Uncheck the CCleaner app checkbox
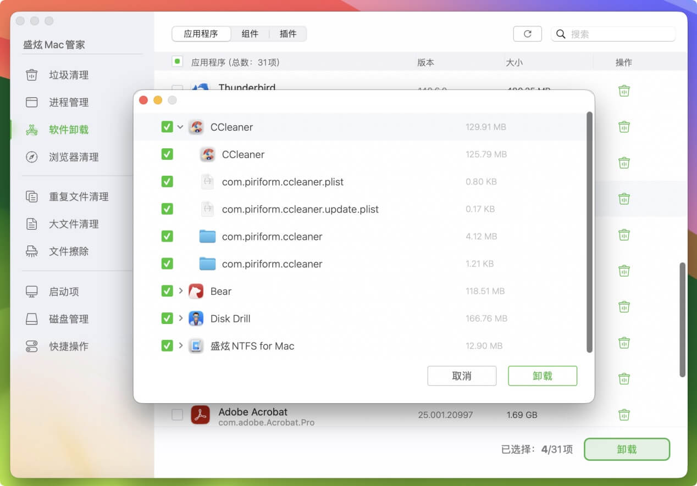 coord(167,154)
